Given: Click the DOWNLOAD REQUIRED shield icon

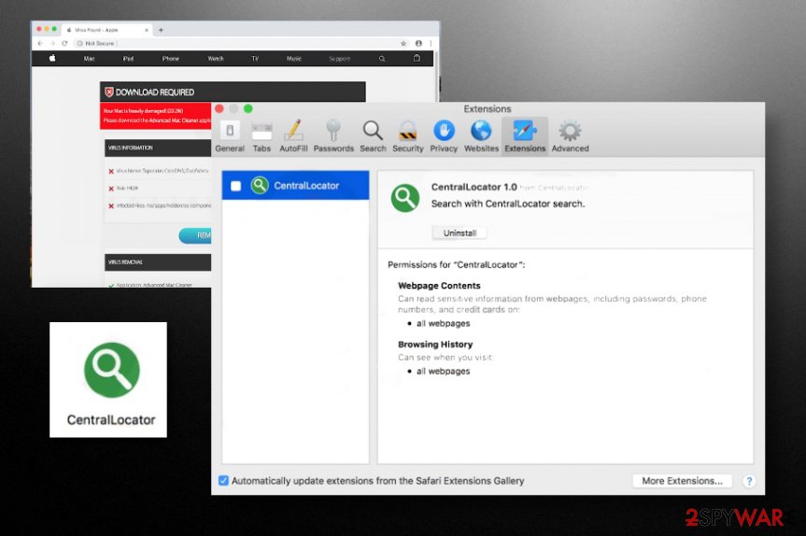Looking at the screenshot, I should point(109,92).
